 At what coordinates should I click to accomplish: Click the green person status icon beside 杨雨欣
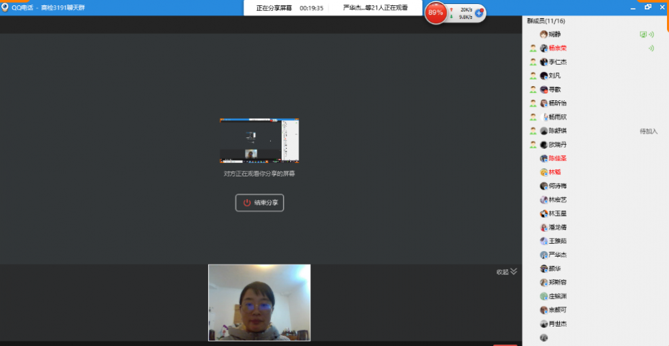533,117
